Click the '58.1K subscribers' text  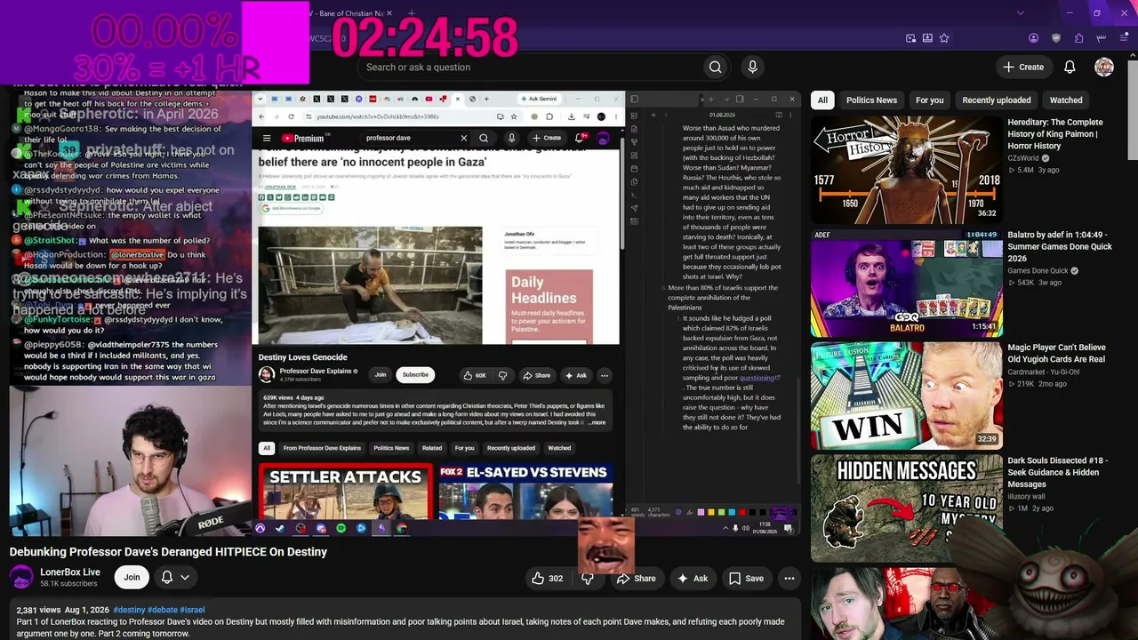click(68, 584)
